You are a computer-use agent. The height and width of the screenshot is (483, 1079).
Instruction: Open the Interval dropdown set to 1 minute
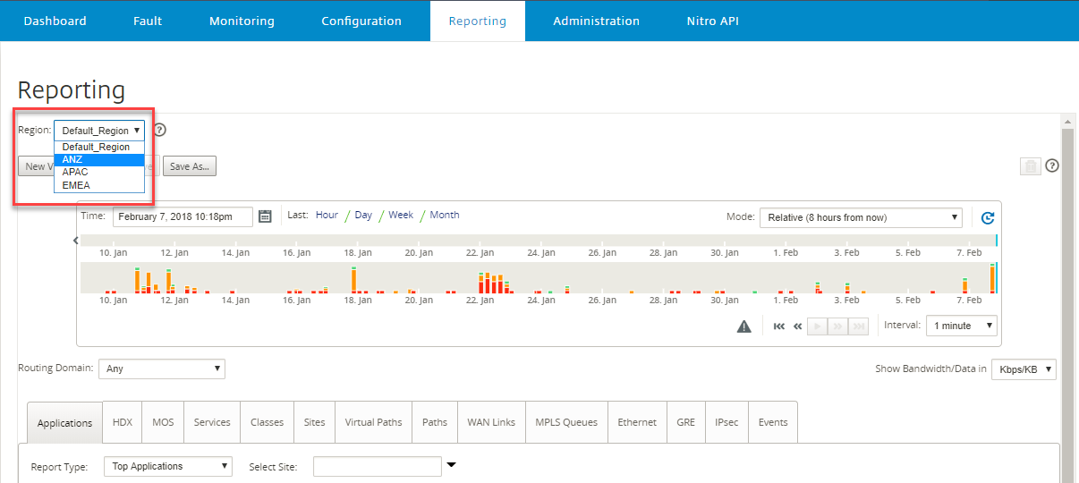[x=962, y=326]
